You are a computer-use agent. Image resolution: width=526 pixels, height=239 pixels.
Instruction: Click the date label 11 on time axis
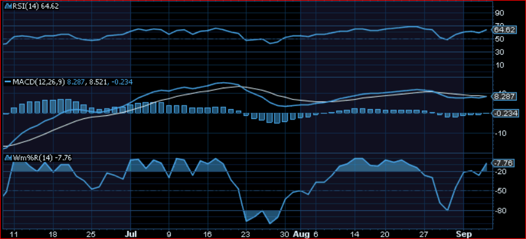[14, 233]
